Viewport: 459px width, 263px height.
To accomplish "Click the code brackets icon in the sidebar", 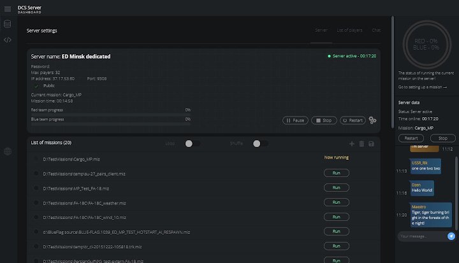I will tap(8, 39).
